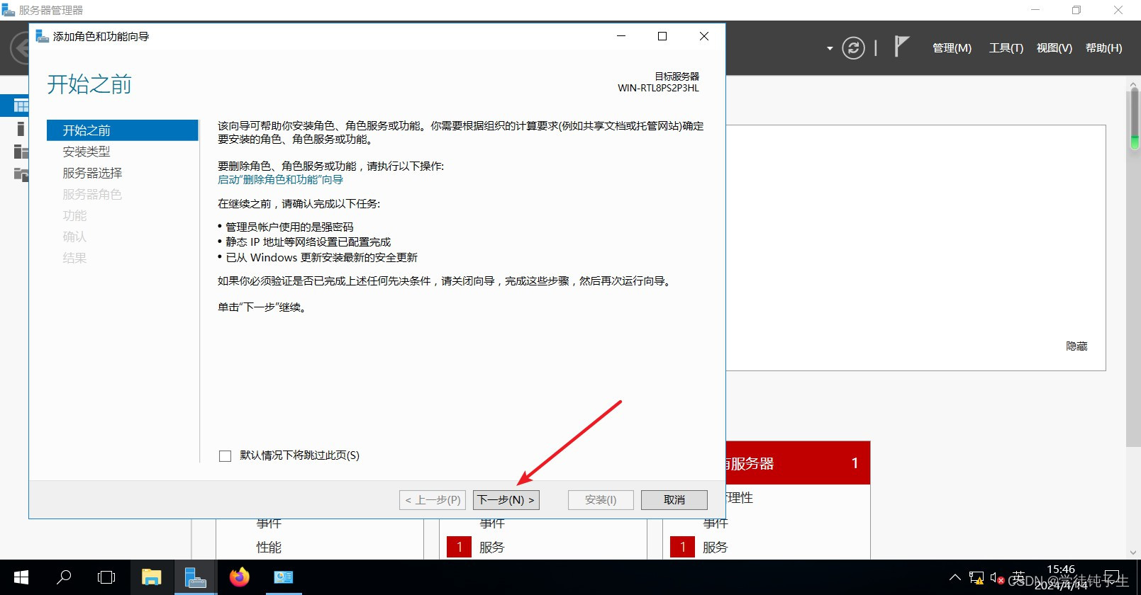Expand the dropdown arrow beside refresh icon
Image resolution: width=1141 pixels, height=595 pixels.
pyautogui.click(x=830, y=49)
